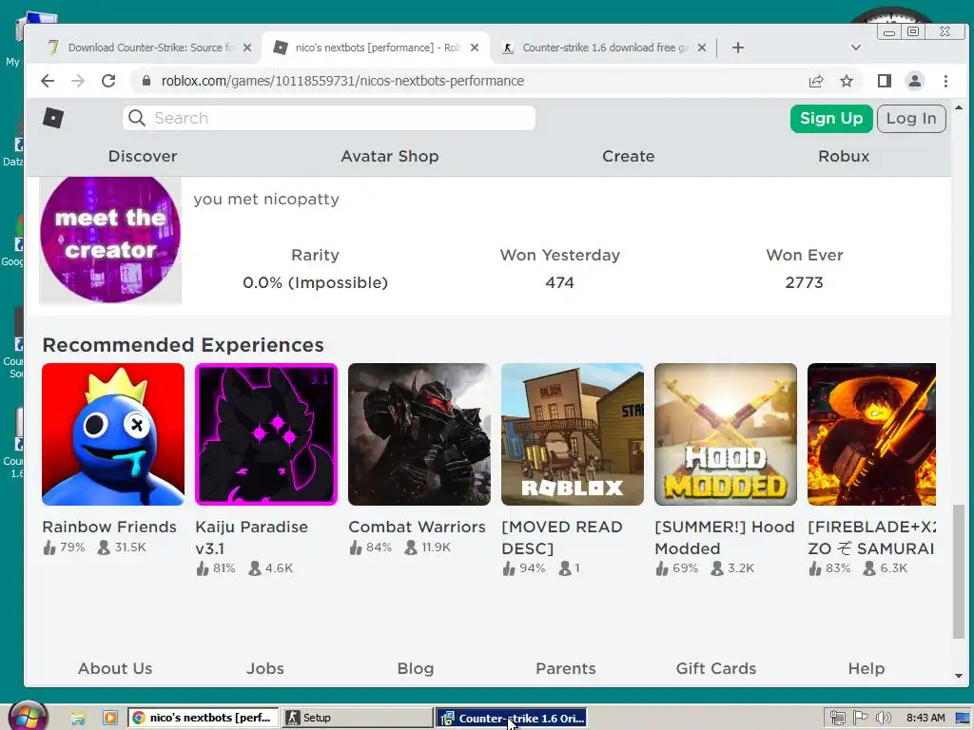Open the Robux menu item

(844, 156)
